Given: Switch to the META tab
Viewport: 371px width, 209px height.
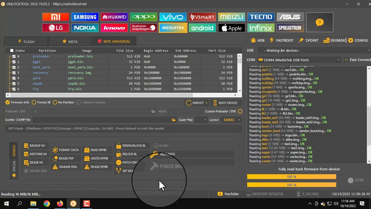Looking at the screenshot, I should (70, 42).
